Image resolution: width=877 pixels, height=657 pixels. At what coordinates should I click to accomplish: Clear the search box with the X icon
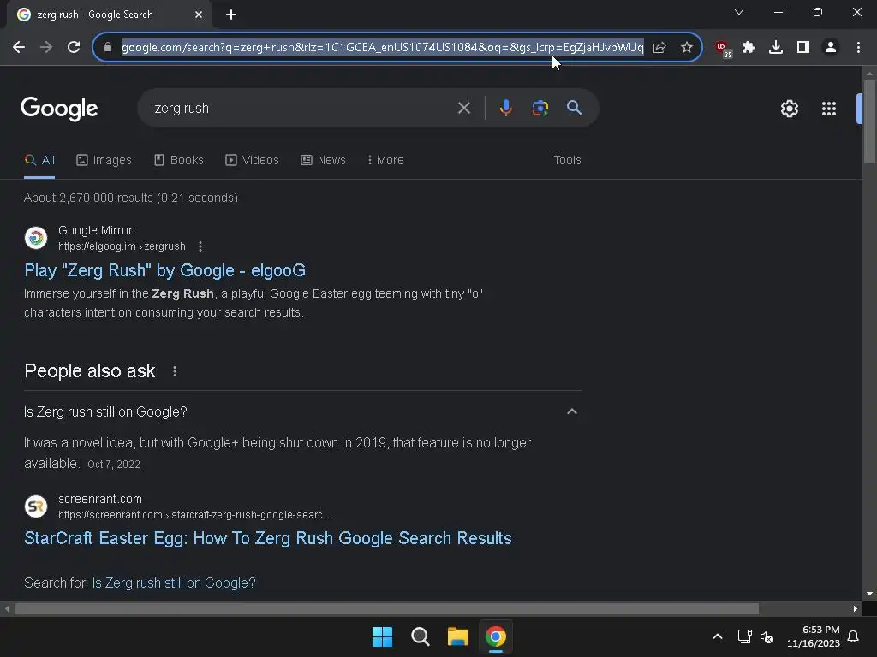coord(463,108)
